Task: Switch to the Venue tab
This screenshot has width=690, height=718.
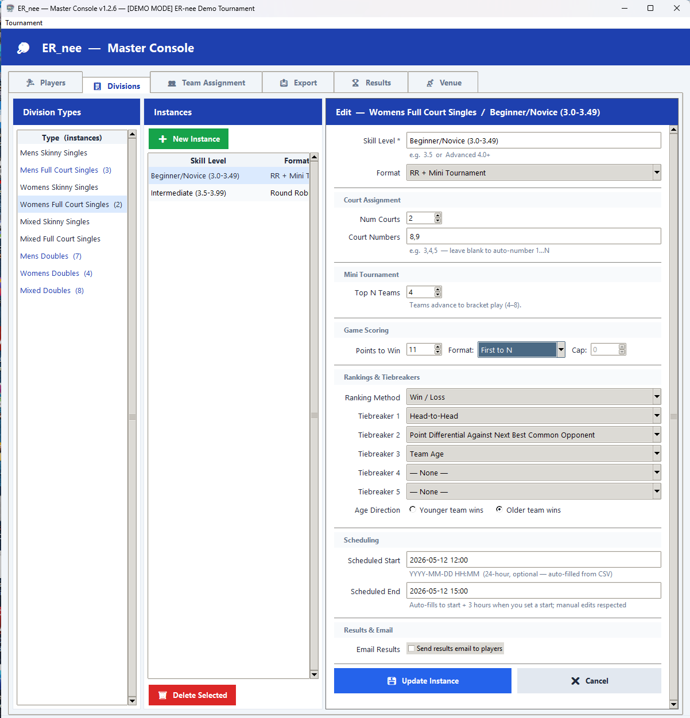Action: [443, 83]
